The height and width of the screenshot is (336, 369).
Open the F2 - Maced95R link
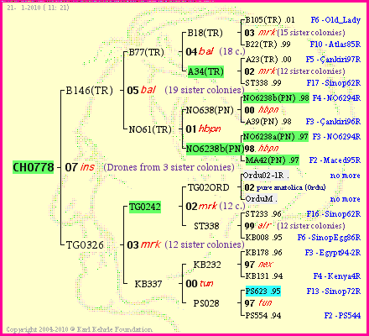coord(335,160)
